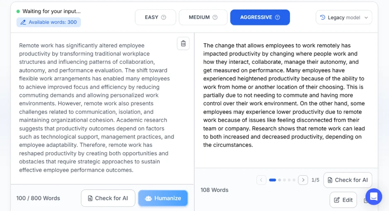This screenshot has width=389, height=211.
Task: Open the Legacy model dropdown
Action: click(344, 17)
